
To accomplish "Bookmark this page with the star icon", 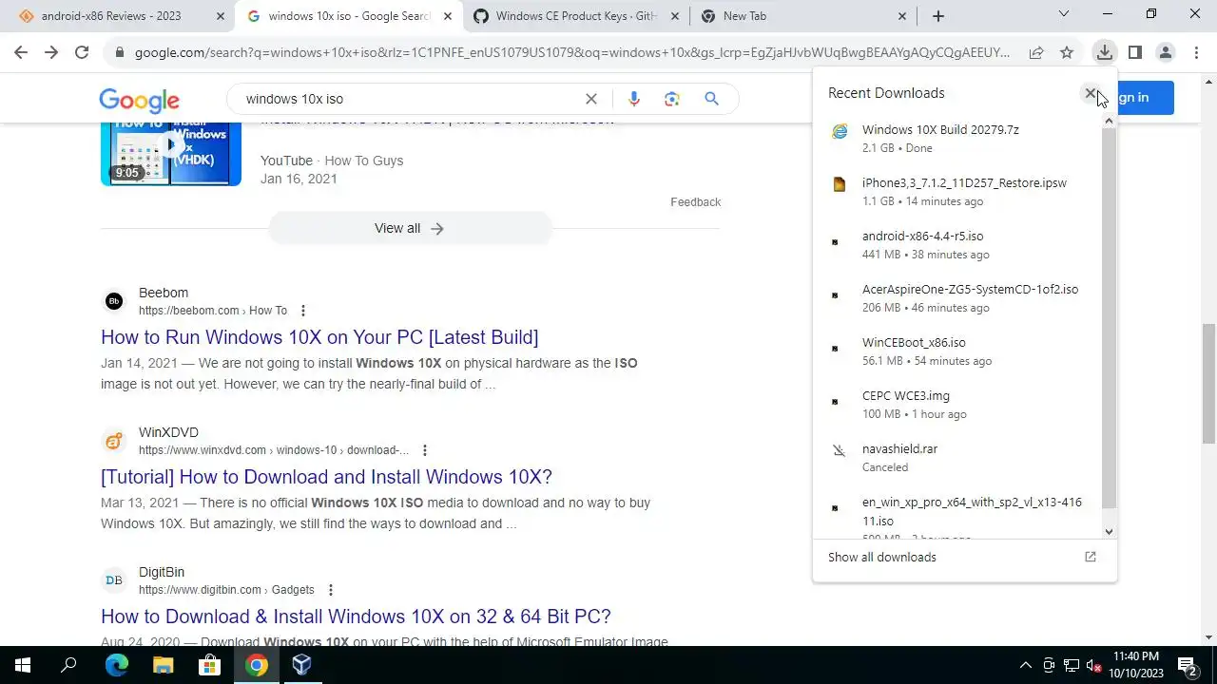I will point(1067,53).
